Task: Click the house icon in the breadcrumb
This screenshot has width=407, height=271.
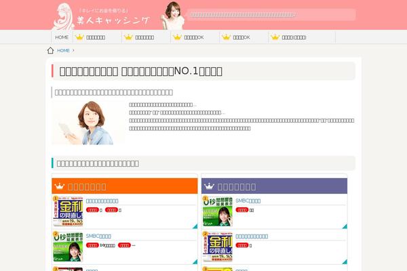Action: pyautogui.click(x=51, y=50)
